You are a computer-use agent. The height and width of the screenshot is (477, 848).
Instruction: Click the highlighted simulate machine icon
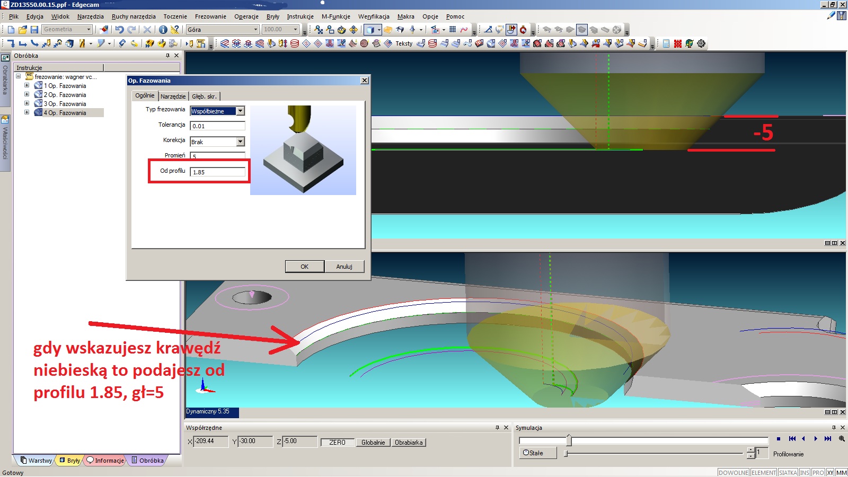click(x=511, y=30)
